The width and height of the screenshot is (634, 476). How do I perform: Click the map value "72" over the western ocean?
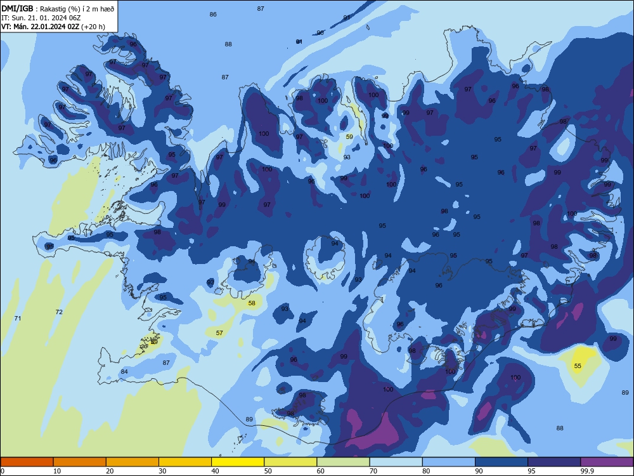(59, 312)
